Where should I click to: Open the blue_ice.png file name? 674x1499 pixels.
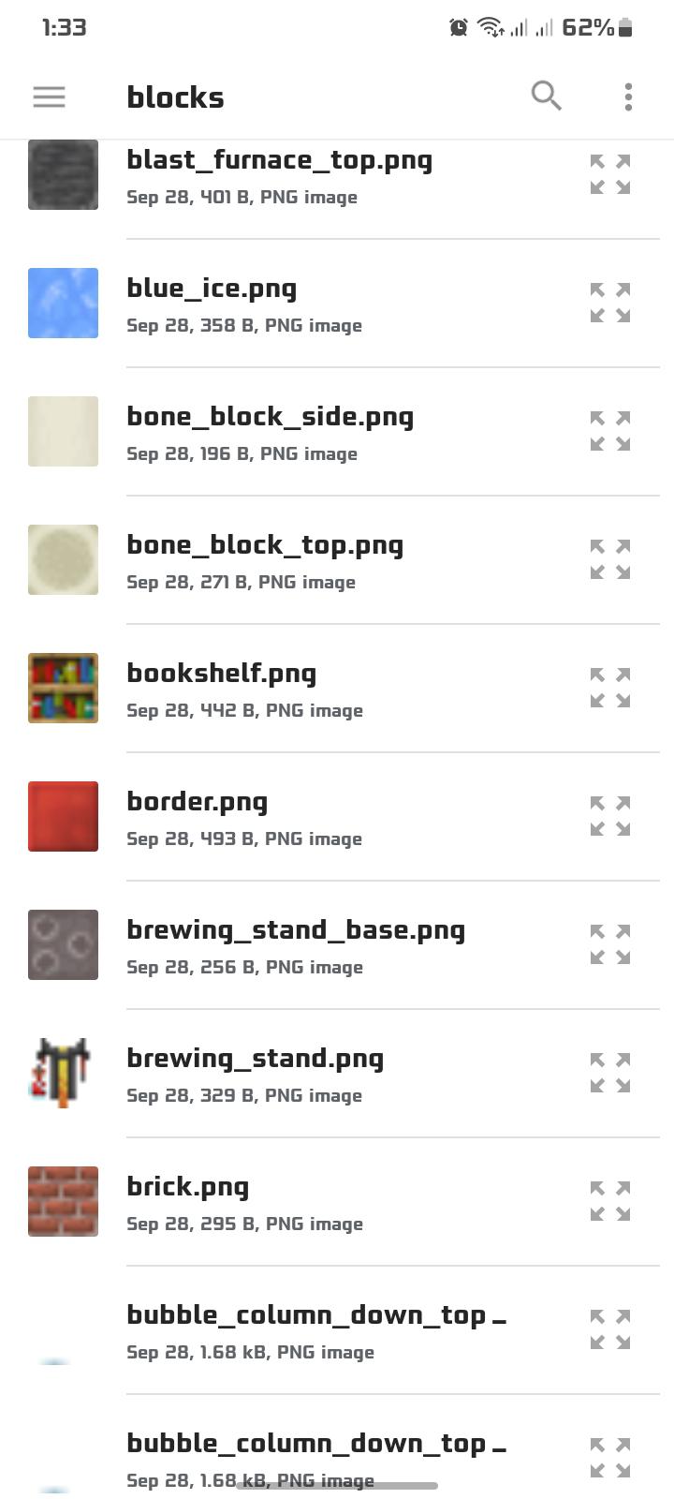tap(212, 289)
